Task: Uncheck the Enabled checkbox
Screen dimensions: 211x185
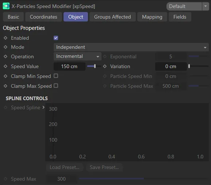Action: (x=56, y=38)
